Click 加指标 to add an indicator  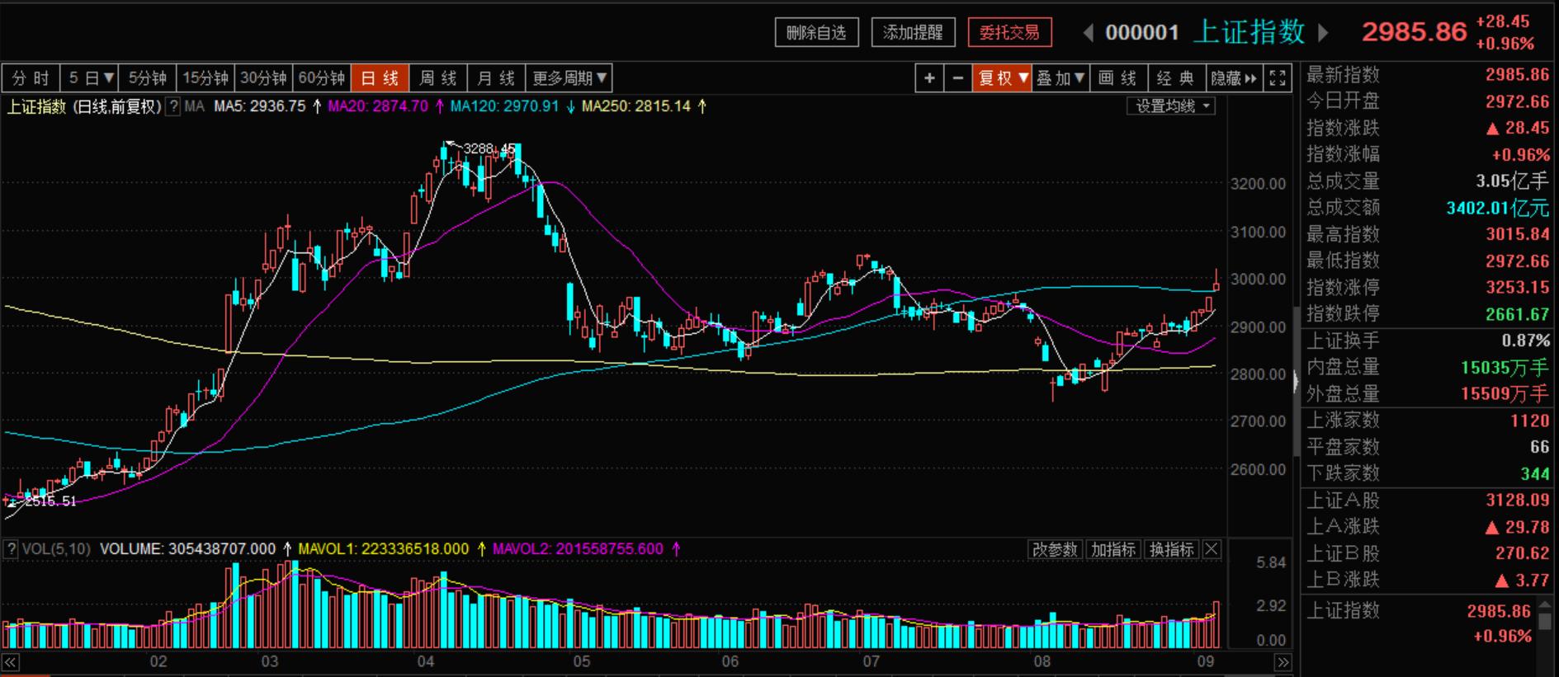[x=1113, y=549]
